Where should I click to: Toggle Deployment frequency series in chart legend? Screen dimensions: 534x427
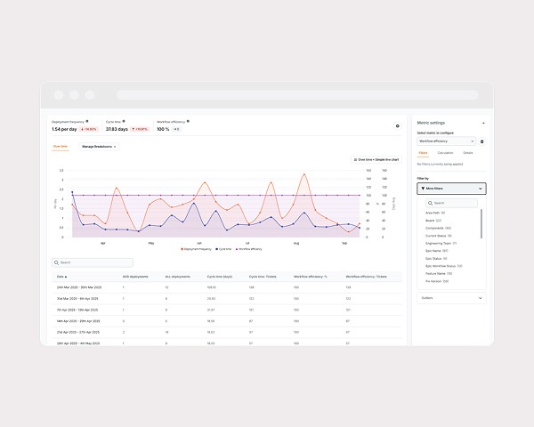click(196, 249)
